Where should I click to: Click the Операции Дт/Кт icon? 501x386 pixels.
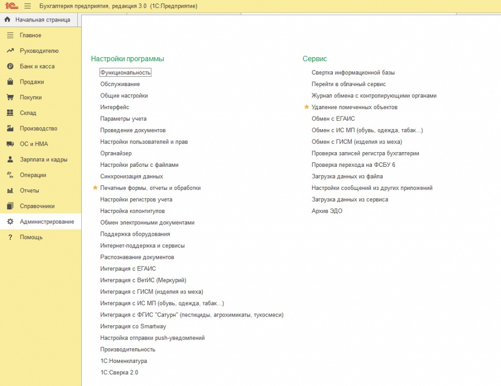(x=10, y=175)
